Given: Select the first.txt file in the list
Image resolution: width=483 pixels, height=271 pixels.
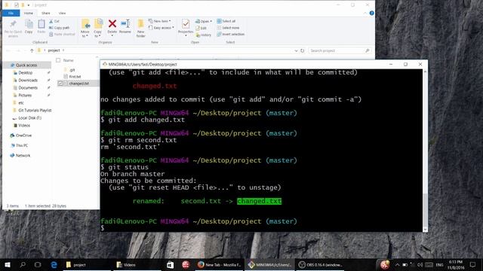Looking at the screenshot, I should (x=75, y=77).
